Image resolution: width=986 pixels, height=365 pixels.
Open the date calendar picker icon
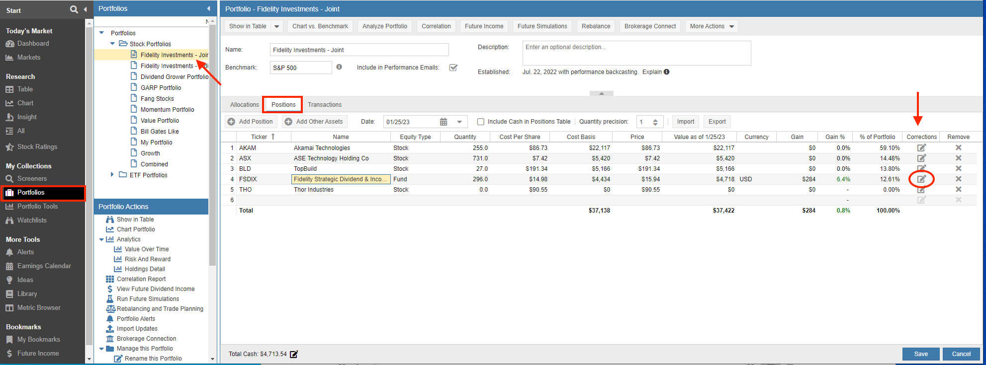pyautogui.click(x=444, y=122)
